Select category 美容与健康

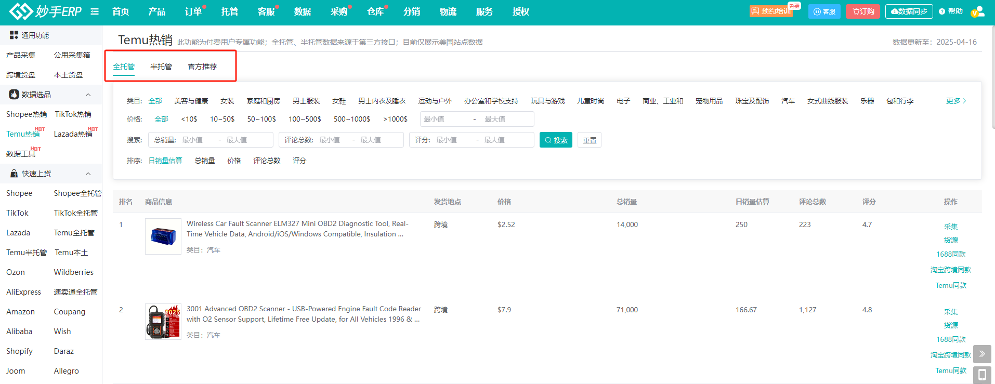pos(191,101)
